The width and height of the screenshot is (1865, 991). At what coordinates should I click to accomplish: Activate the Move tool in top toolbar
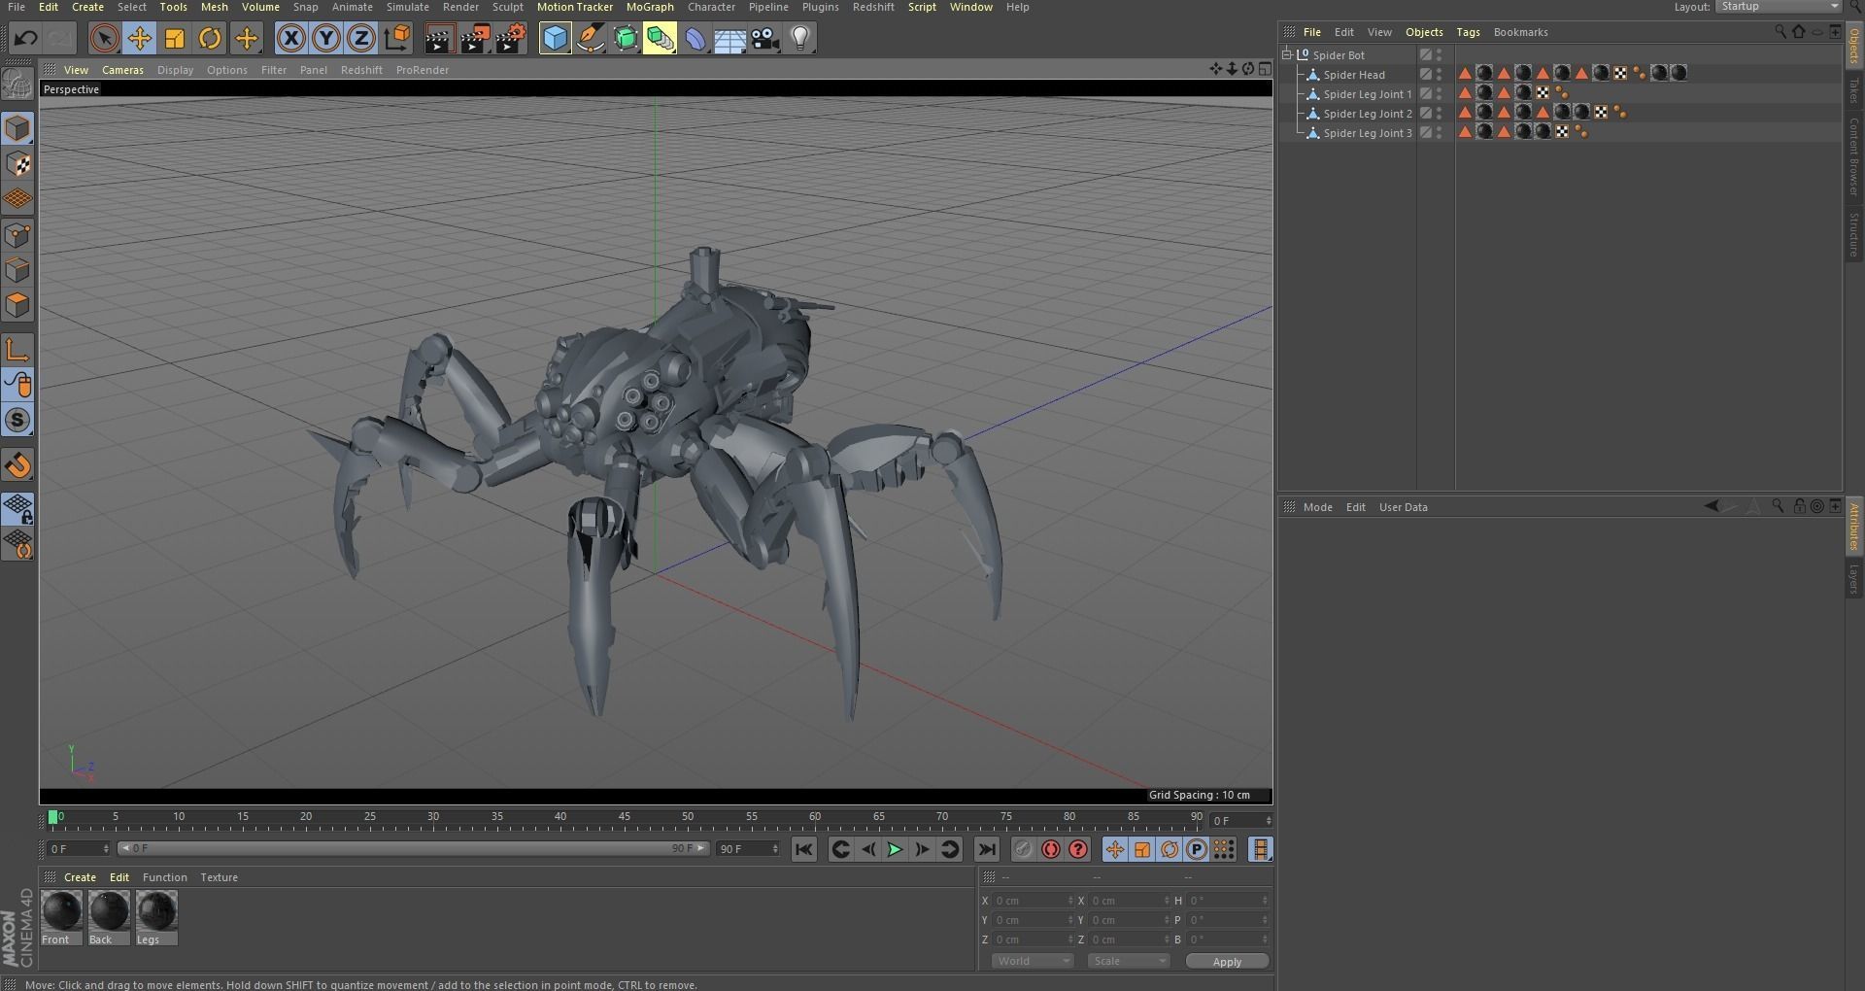(x=139, y=39)
